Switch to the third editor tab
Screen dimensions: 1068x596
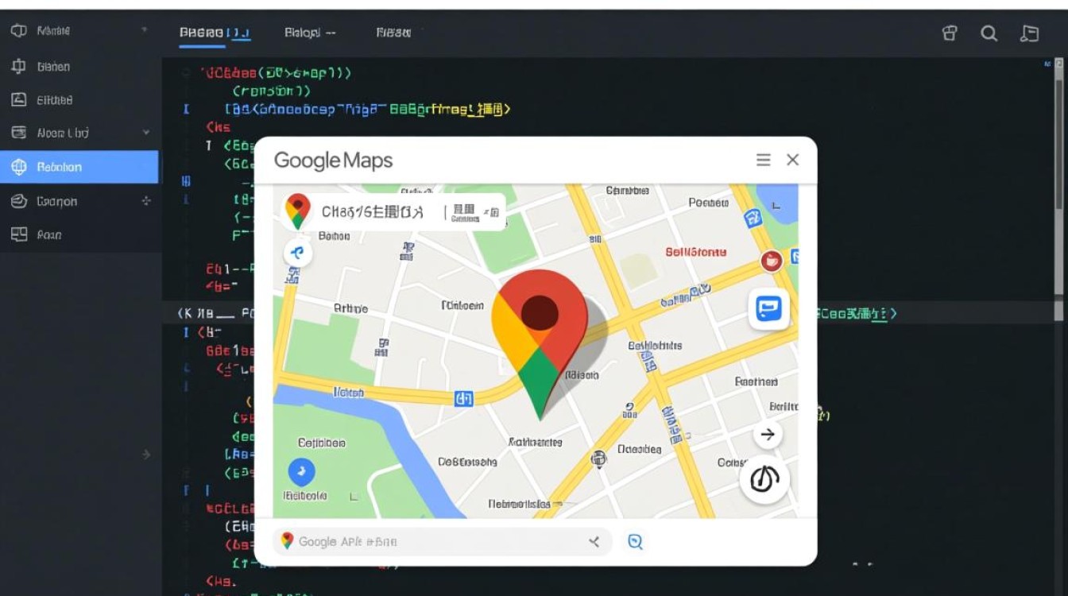click(x=393, y=33)
